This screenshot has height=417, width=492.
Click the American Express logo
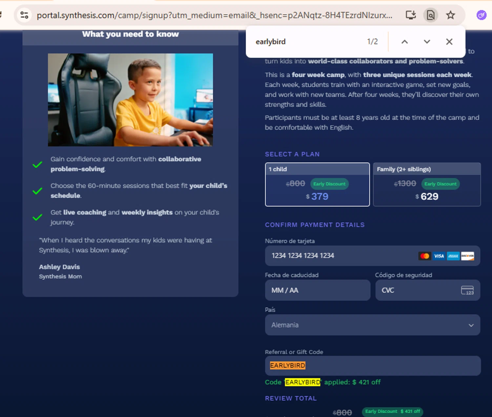453,256
